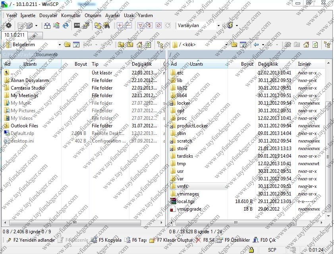The width and height of the screenshot is (334, 254).
Task: Click the local panel Filter funnel icon
Action: pos(76,45)
